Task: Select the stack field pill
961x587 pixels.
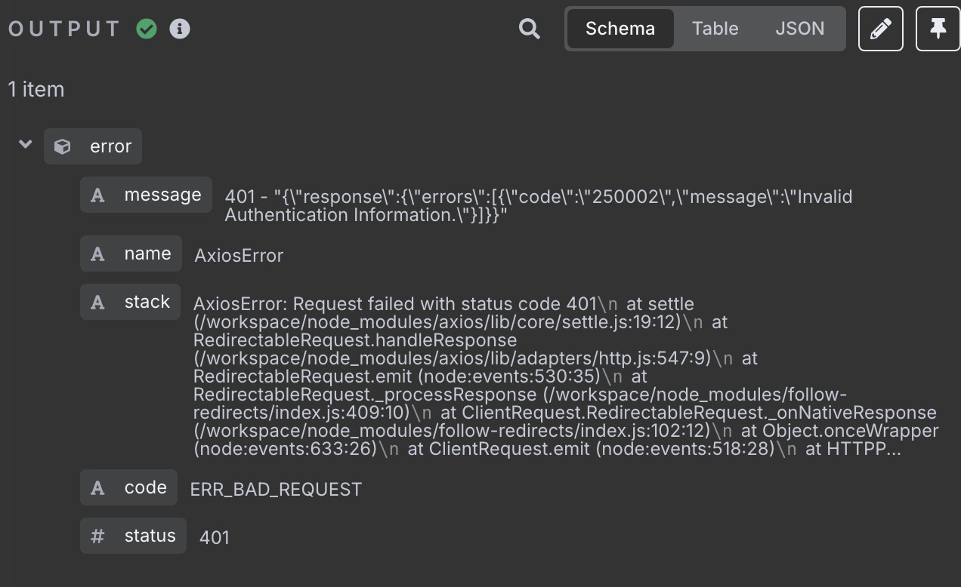Action: click(x=131, y=302)
